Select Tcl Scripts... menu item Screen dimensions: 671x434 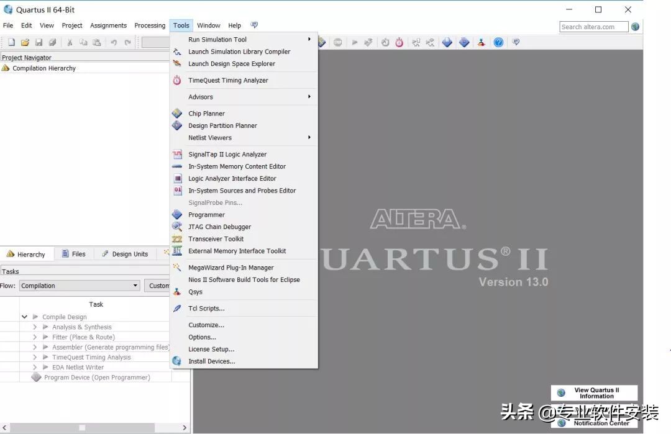[x=244, y=309]
